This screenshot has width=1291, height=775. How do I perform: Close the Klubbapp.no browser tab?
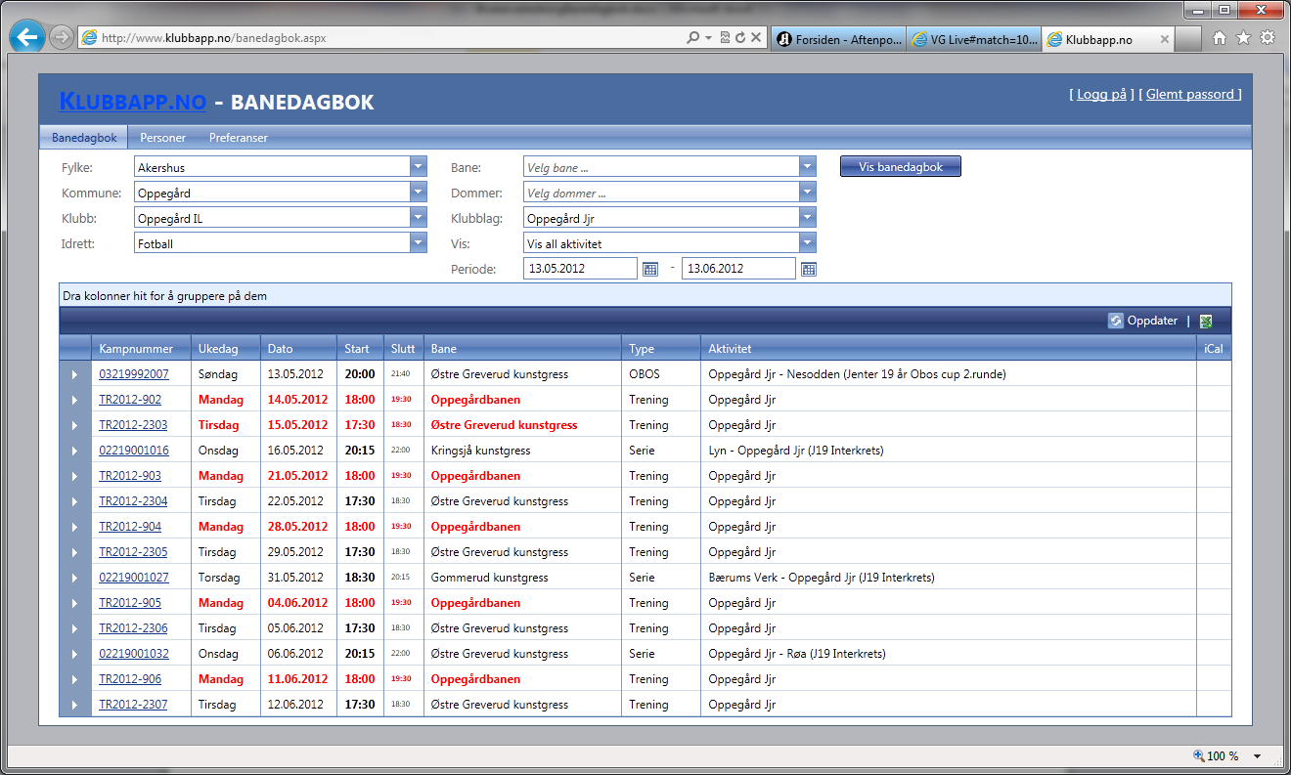(1164, 40)
